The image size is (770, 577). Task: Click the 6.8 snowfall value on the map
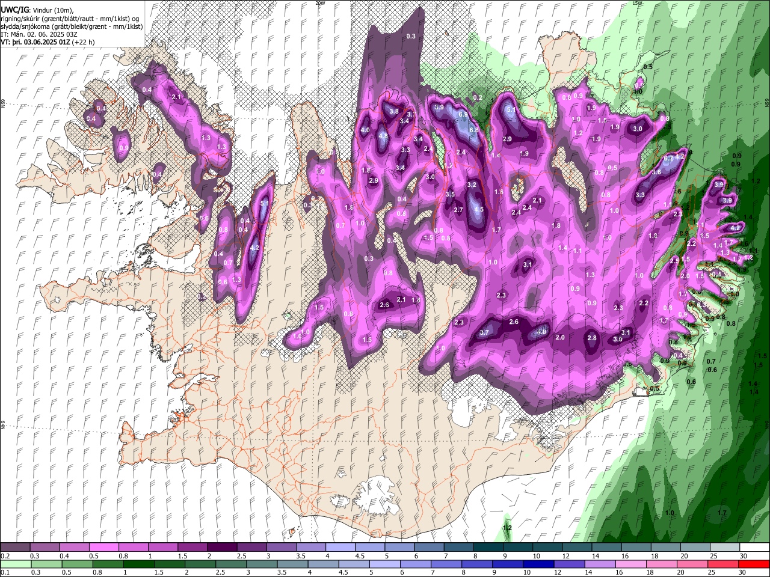[x=473, y=130]
